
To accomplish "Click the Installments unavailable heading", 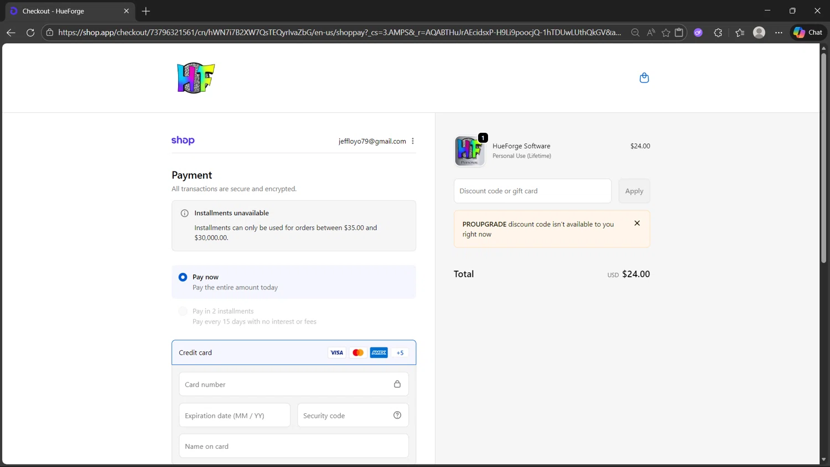I will (231, 213).
